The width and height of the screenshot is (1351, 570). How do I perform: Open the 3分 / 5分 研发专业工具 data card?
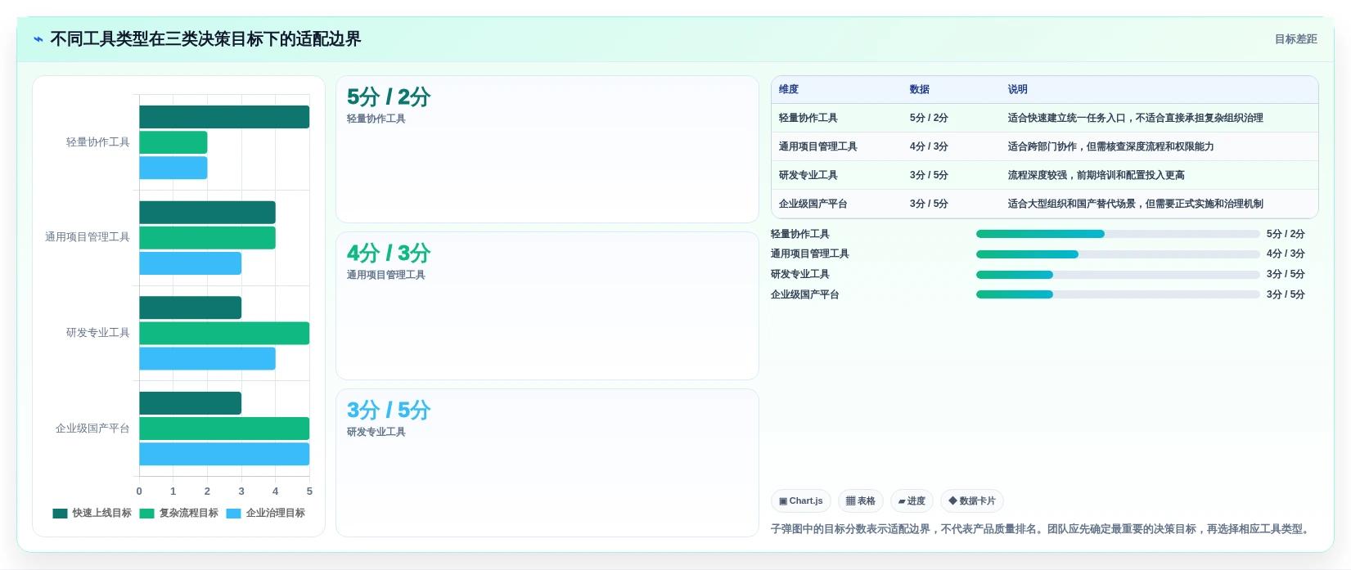(547, 463)
